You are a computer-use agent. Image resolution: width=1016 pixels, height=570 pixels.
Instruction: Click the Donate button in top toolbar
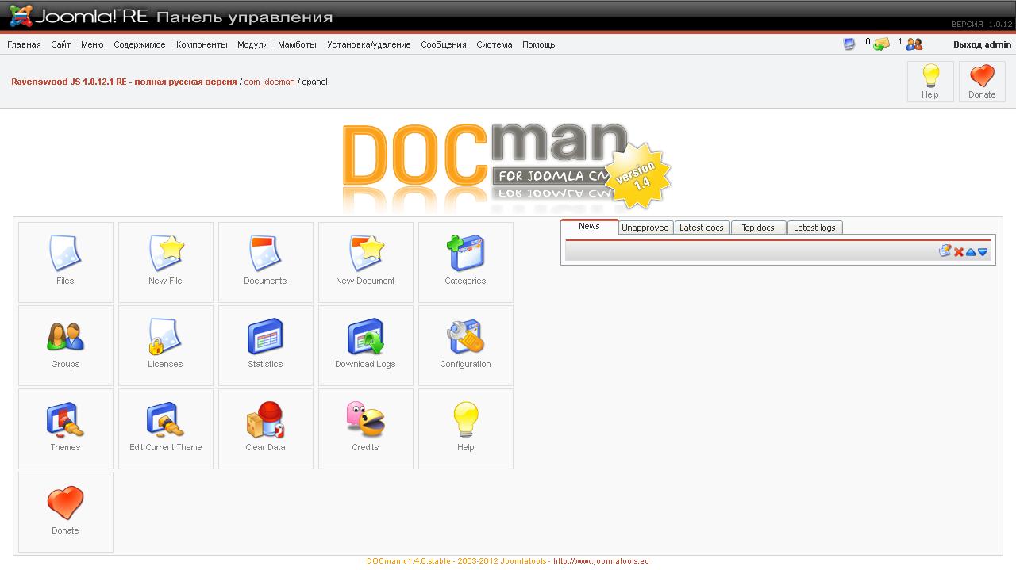[982, 82]
